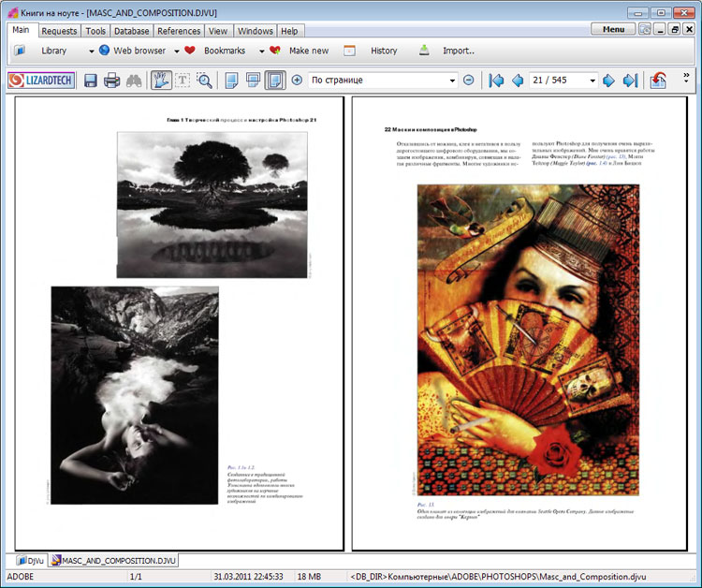This screenshot has height=588, width=702.
Task: Expand the Web browser dropdown arrow
Action: point(176,51)
